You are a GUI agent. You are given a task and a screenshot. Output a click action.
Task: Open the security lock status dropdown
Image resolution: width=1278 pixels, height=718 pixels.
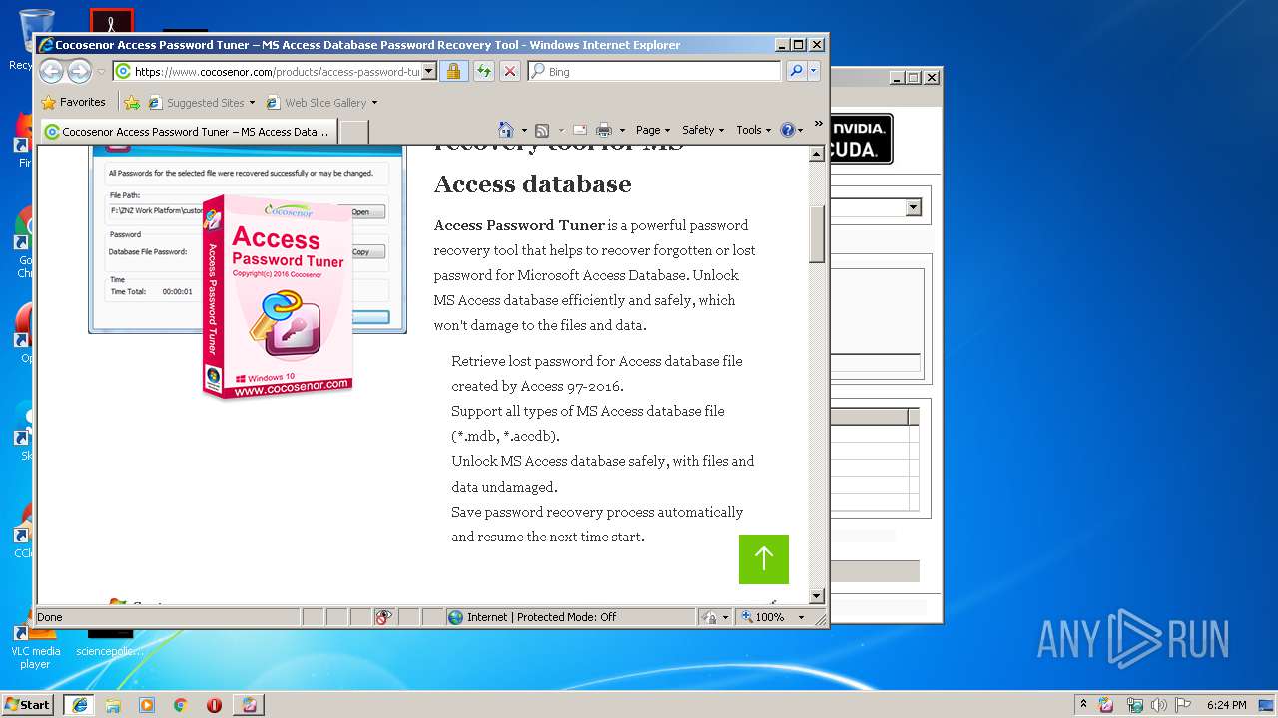point(714,617)
